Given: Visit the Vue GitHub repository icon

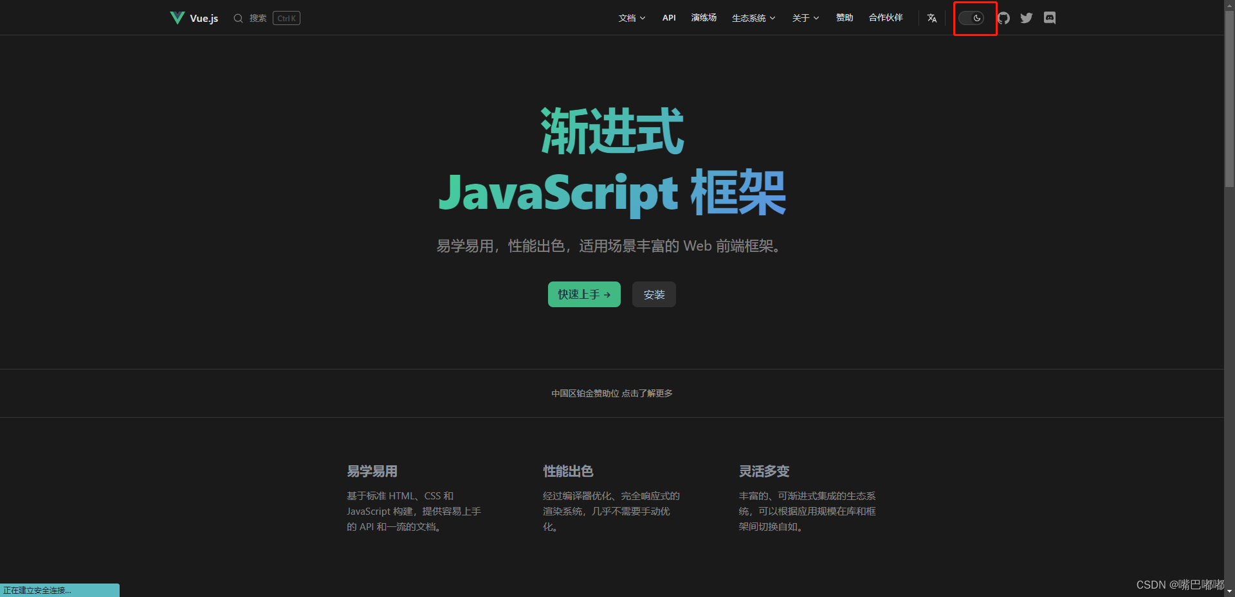Looking at the screenshot, I should pyautogui.click(x=1003, y=18).
